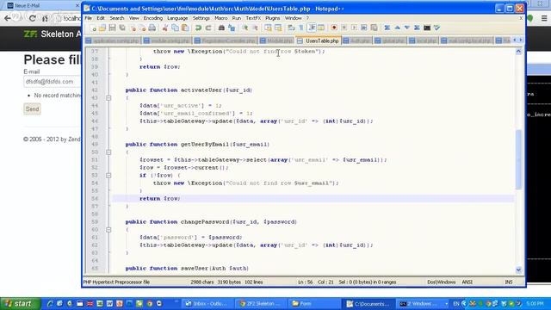This screenshot has height=310, width=551.
Task: Switch to Inbox Outlook taskbar button
Action: (208, 304)
